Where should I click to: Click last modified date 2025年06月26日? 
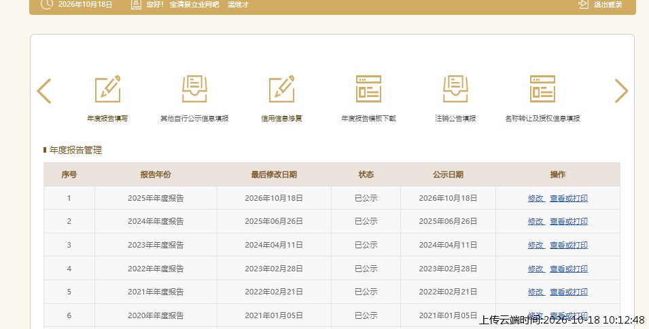coord(274,222)
